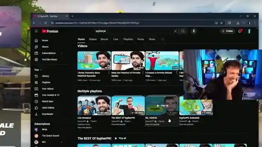This screenshot has height=147, width=262.
Task: View full playlist under Live Streams
Action: 84,128
